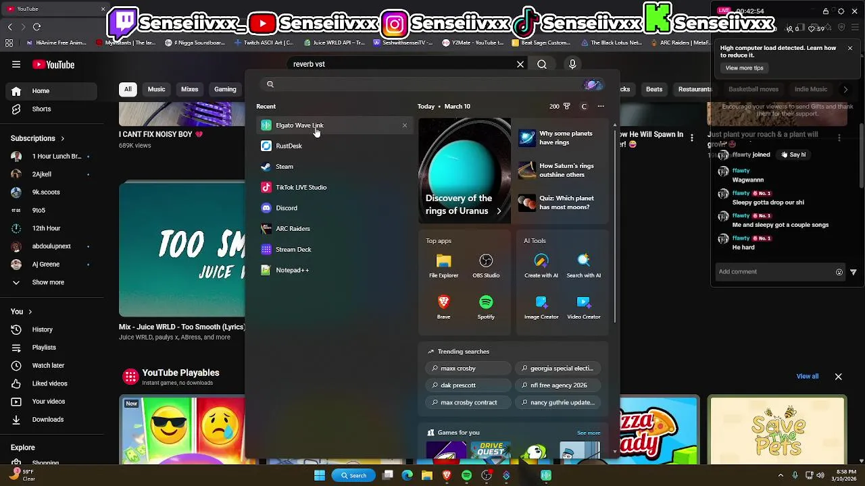Open chat filter icon beside Add comment
This screenshot has width=865, height=486.
pyautogui.click(x=854, y=272)
